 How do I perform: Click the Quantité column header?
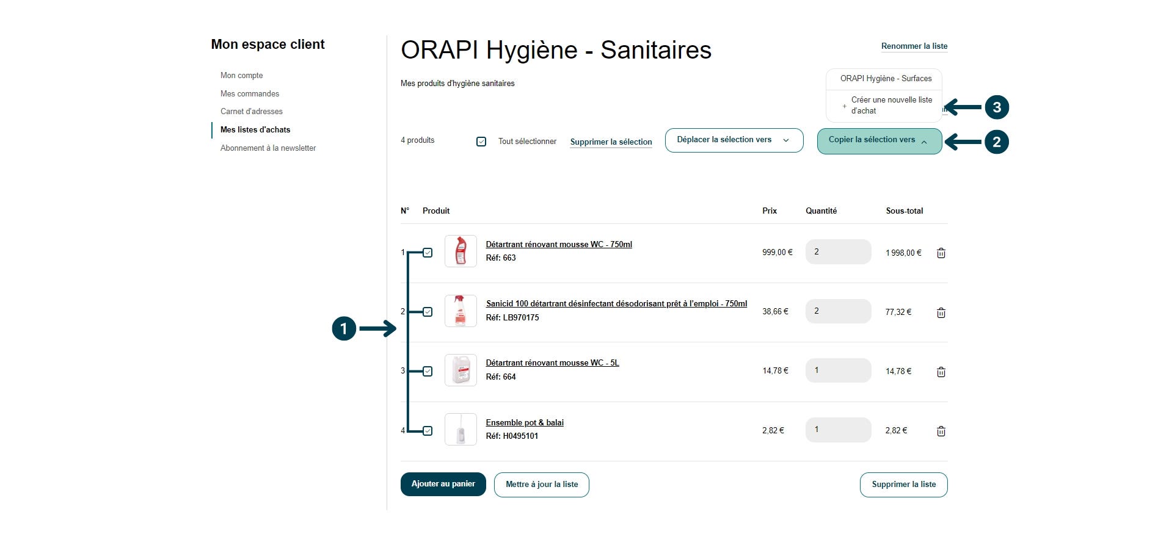click(x=821, y=211)
